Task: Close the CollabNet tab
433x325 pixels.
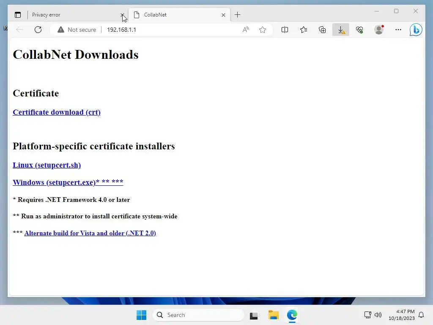Action: (x=223, y=15)
